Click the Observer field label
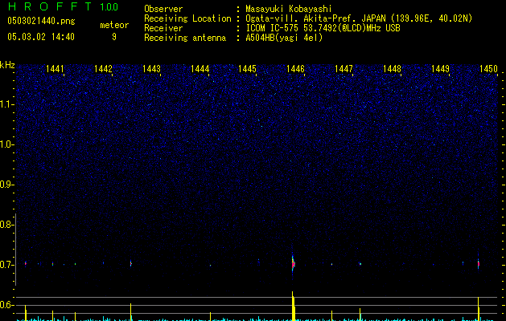506x321 pixels. [163, 9]
